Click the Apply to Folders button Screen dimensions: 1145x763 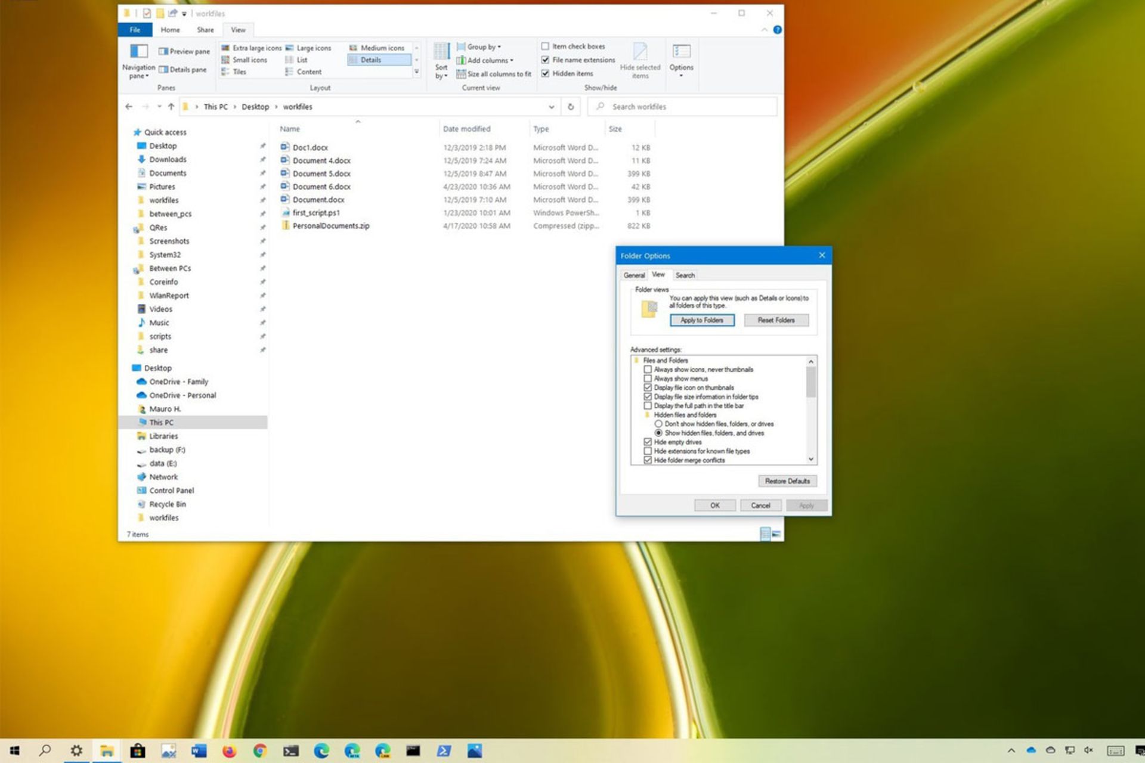[702, 320]
